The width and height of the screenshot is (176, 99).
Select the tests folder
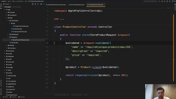(x=9, y=70)
